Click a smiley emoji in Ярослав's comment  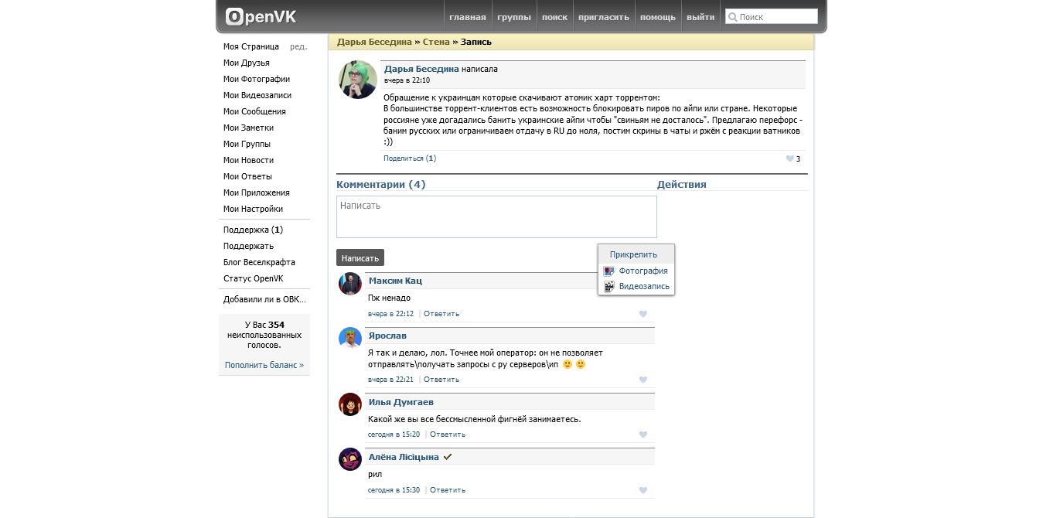(x=567, y=363)
